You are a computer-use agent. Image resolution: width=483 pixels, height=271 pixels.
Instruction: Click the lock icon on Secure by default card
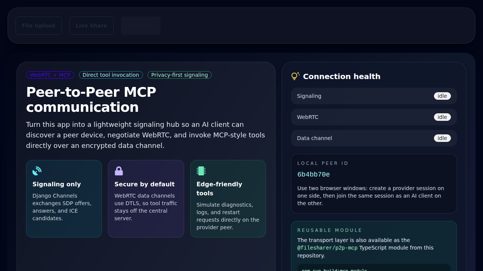[118, 171]
